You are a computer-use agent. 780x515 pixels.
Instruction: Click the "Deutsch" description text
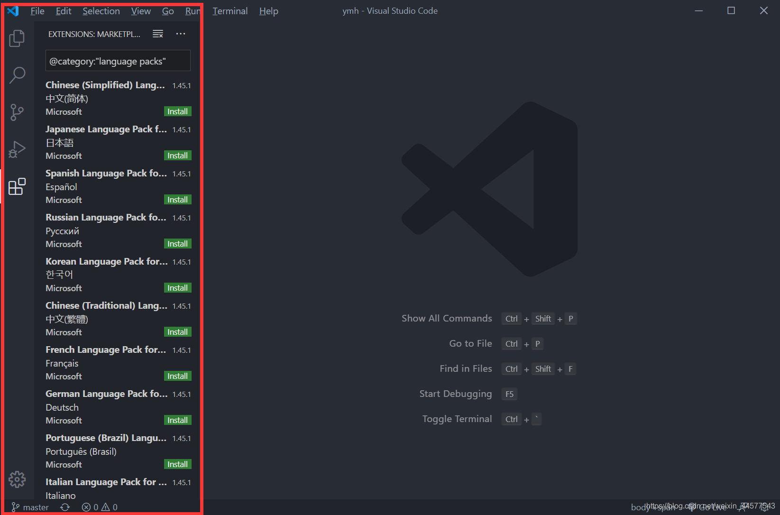62,407
